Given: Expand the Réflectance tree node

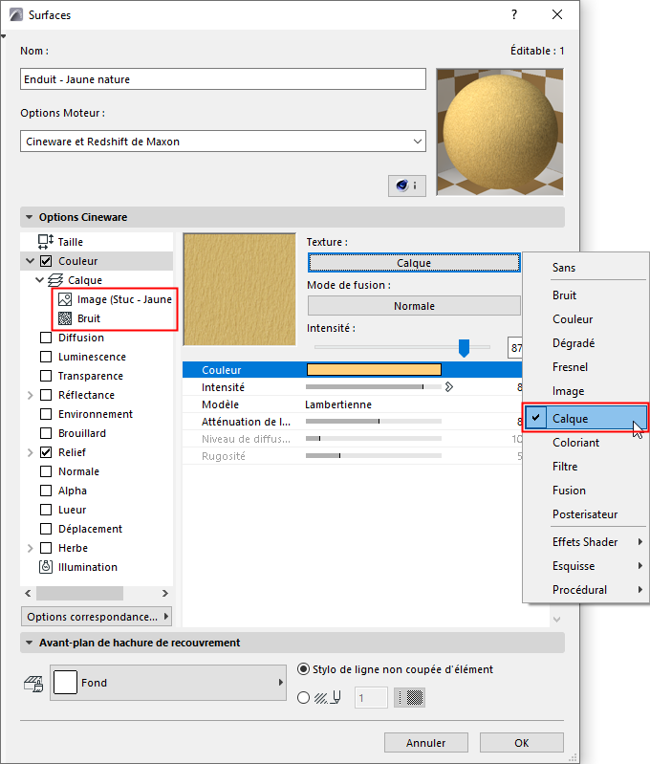Looking at the screenshot, I should pyautogui.click(x=31, y=395).
